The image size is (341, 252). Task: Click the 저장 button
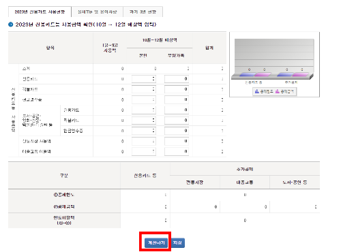tap(177, 243)
